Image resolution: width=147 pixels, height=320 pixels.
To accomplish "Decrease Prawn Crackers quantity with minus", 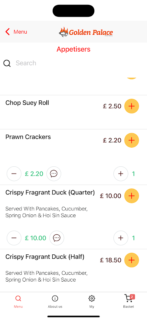I will click(14, 174).
